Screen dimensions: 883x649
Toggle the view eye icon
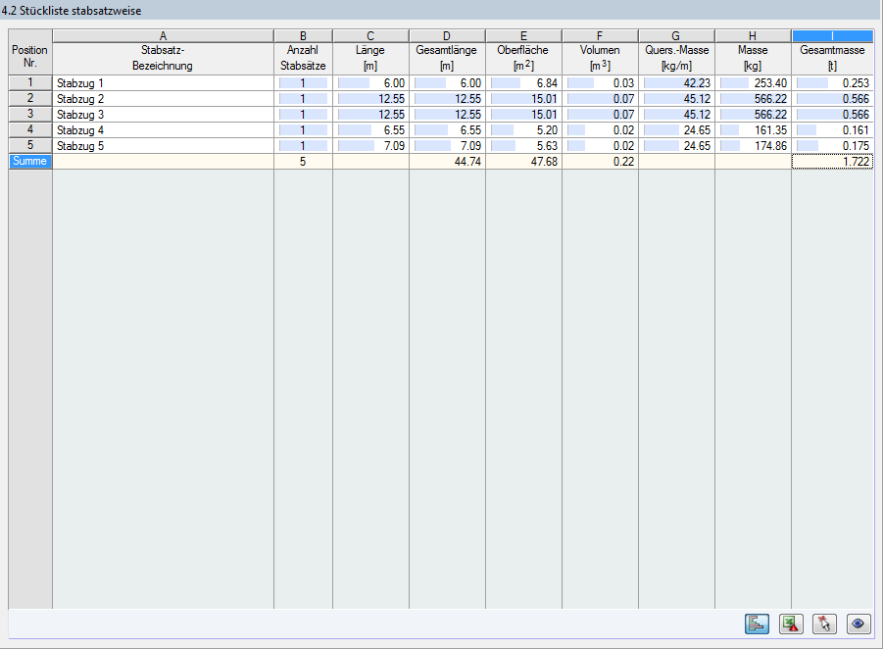tap(858, 624)
